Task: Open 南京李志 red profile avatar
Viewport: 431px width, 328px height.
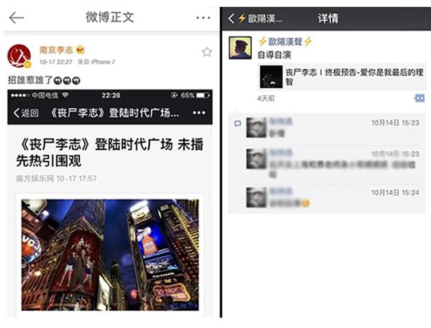Action: click(x=19, y=56)
